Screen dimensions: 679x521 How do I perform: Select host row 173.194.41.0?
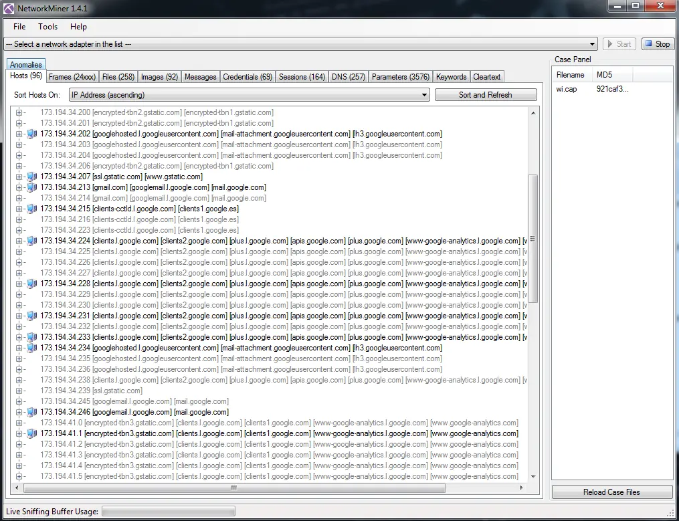coord(280,423)
